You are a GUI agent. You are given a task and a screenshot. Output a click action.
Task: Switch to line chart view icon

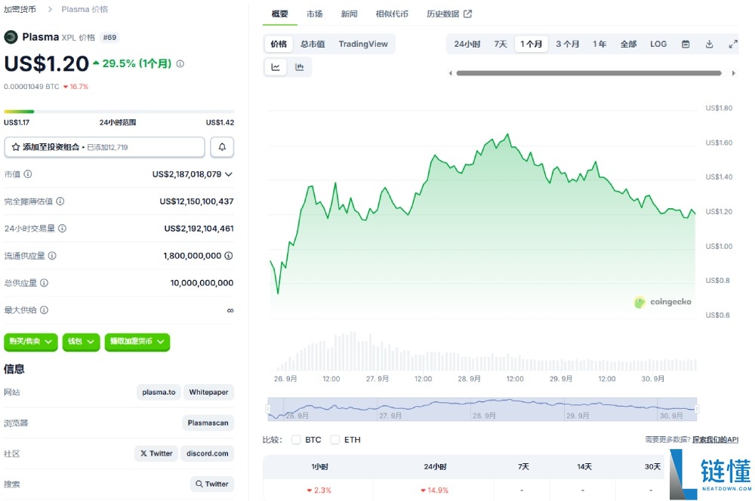[x=276, y=67]
